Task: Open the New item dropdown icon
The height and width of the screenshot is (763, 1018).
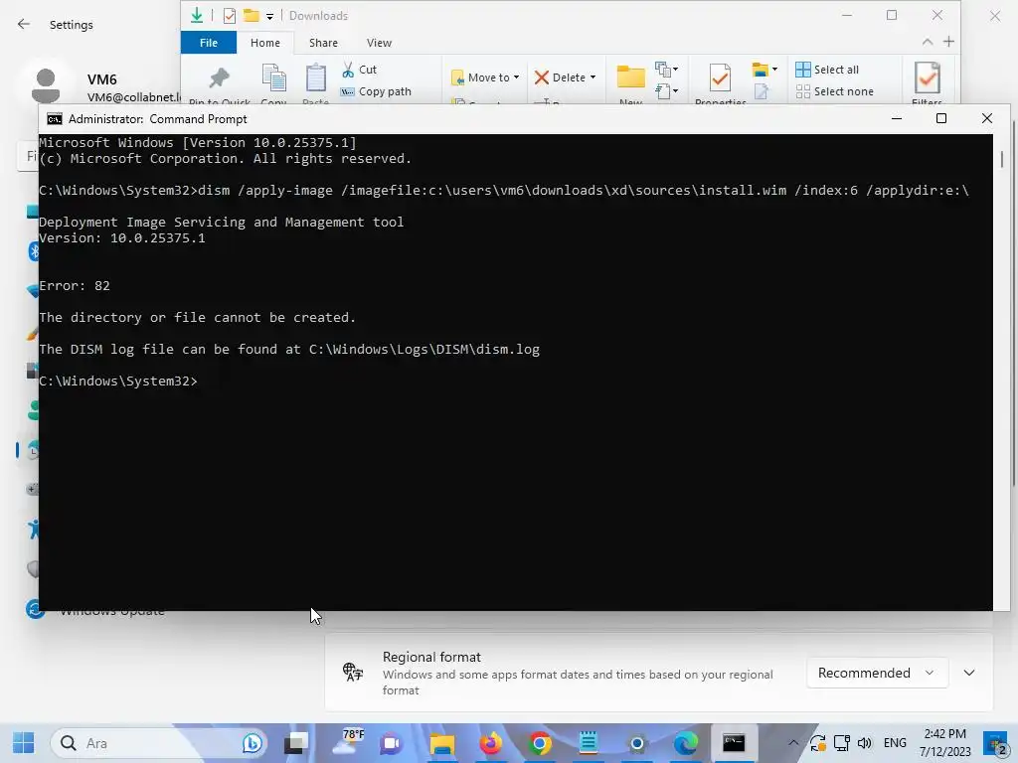Action: 667,69
